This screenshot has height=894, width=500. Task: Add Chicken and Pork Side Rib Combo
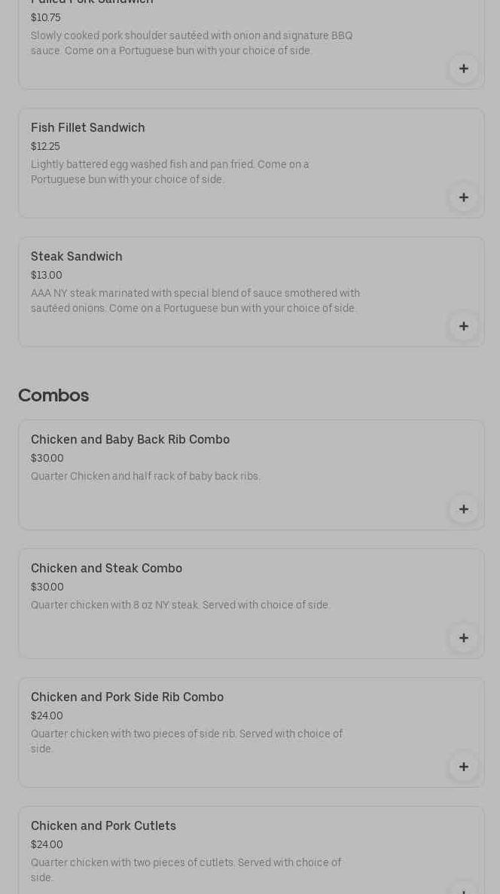point(463,767)
